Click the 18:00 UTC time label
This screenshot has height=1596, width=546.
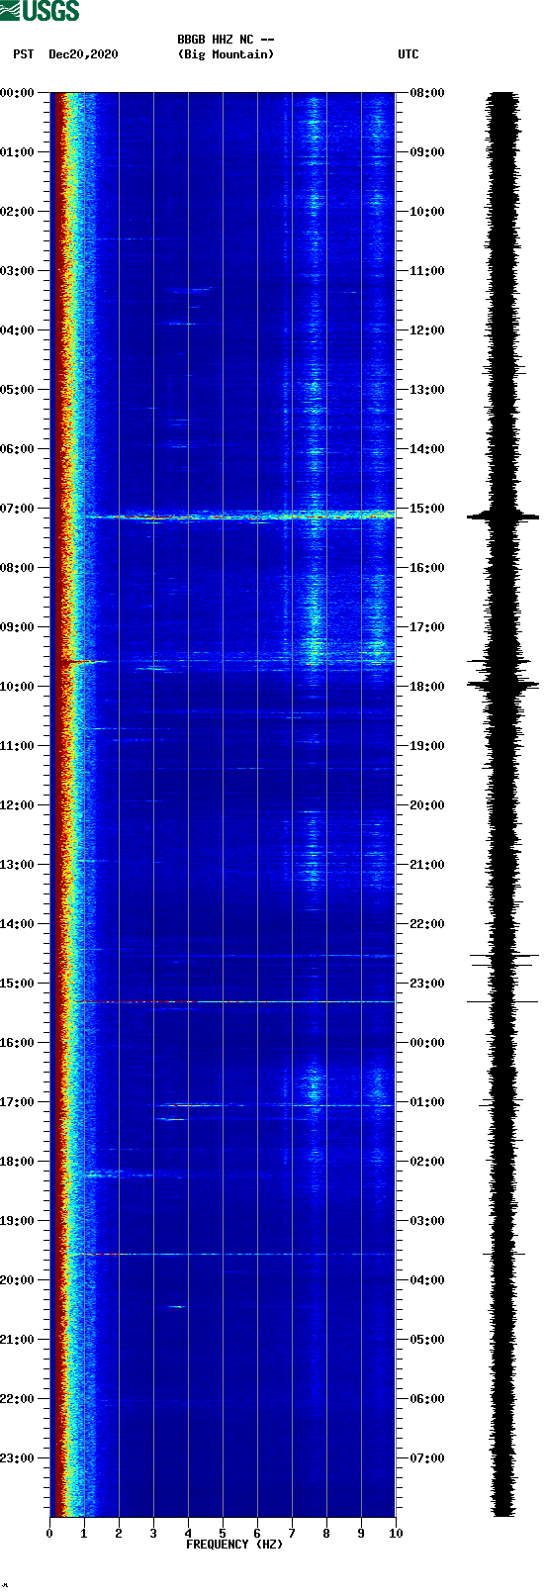(x=427, y=686)
